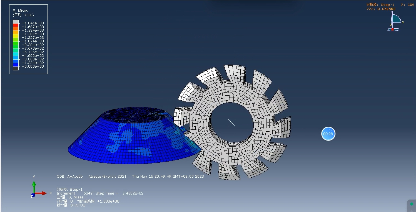Click the "(平均: 75%)" averaging label

(x=23, y=15)
